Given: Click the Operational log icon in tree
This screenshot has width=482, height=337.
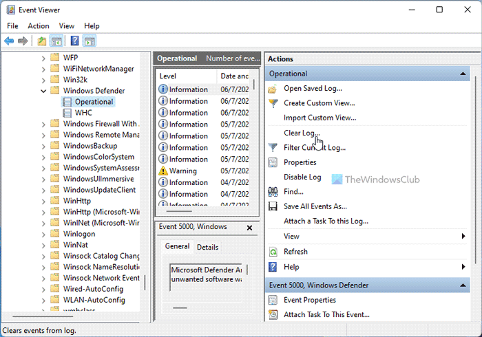Looking at the screenshot, I should click(x=67, y=102).
